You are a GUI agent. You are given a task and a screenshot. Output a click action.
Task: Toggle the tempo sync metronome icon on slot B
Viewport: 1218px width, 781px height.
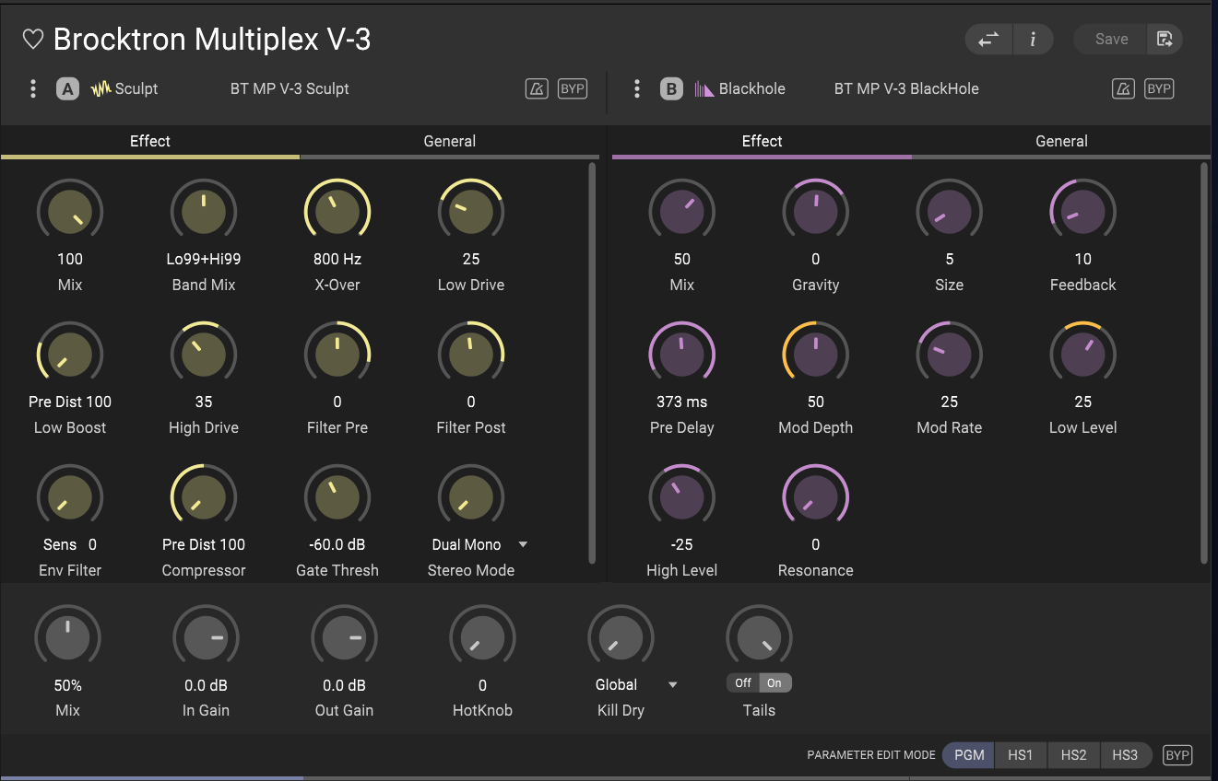[1123, 89]
